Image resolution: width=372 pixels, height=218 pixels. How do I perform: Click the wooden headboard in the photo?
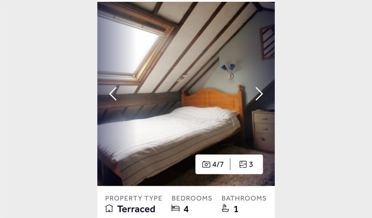point(212,99)
